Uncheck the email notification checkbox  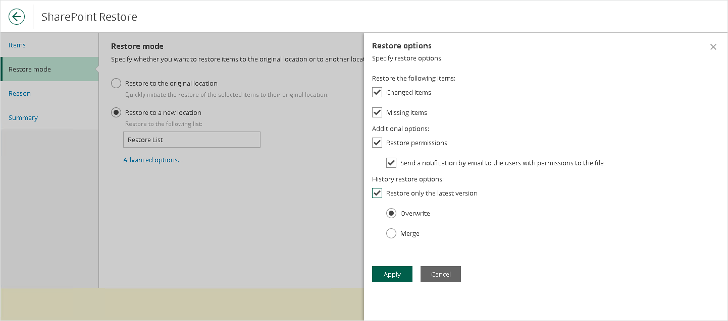click(391, 163)
